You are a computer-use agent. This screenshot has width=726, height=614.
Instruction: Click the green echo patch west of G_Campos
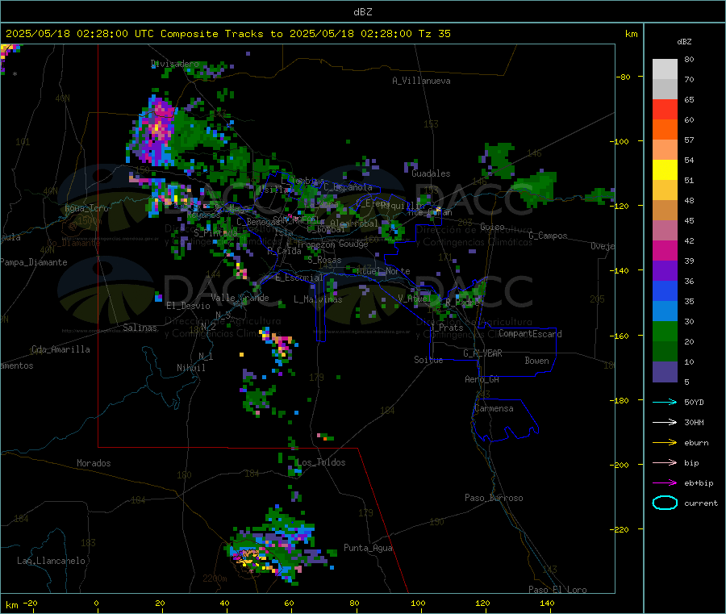pyautogui.click(x=537, y=189)
